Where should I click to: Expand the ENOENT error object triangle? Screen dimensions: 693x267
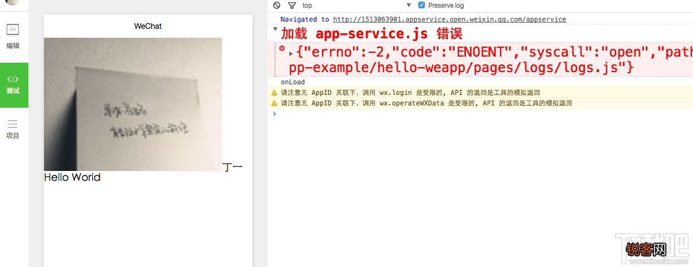tap(291, 53)
